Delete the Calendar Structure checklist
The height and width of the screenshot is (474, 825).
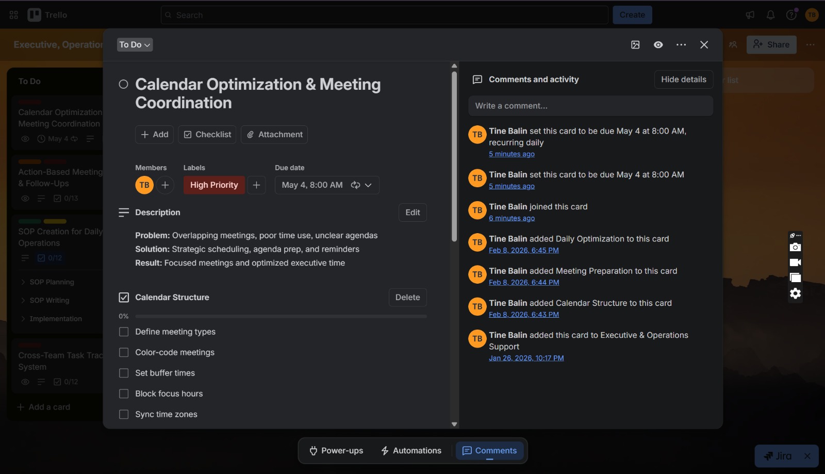407,298
